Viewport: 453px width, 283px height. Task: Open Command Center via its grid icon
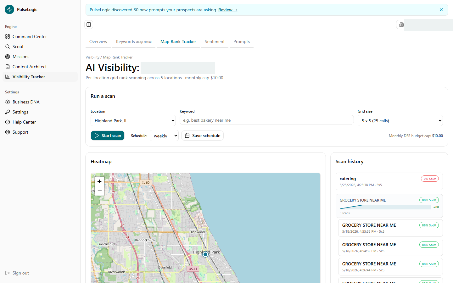tap(8, 36)
